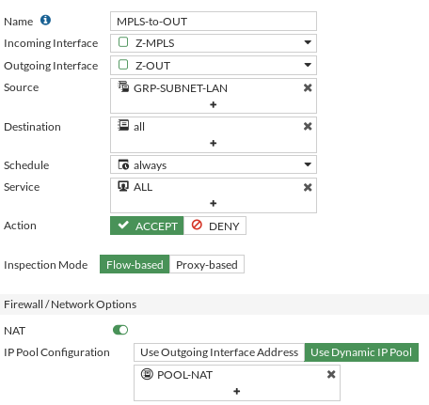Image resolution: width=429 pixels, height=405 pixels.
Task: Click the Name field containing MPLS-to-OUT
Action: click(214, 22)
